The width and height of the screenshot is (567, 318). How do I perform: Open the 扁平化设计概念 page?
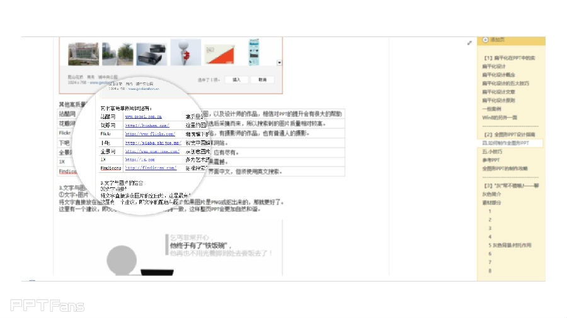[x=499, y=75]
